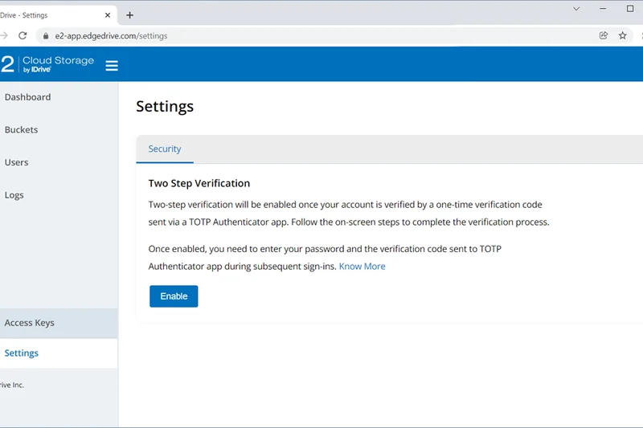Follow the Know More link
Image resolution: width=643 pixels, height=428 pixels.
point(362,267)
